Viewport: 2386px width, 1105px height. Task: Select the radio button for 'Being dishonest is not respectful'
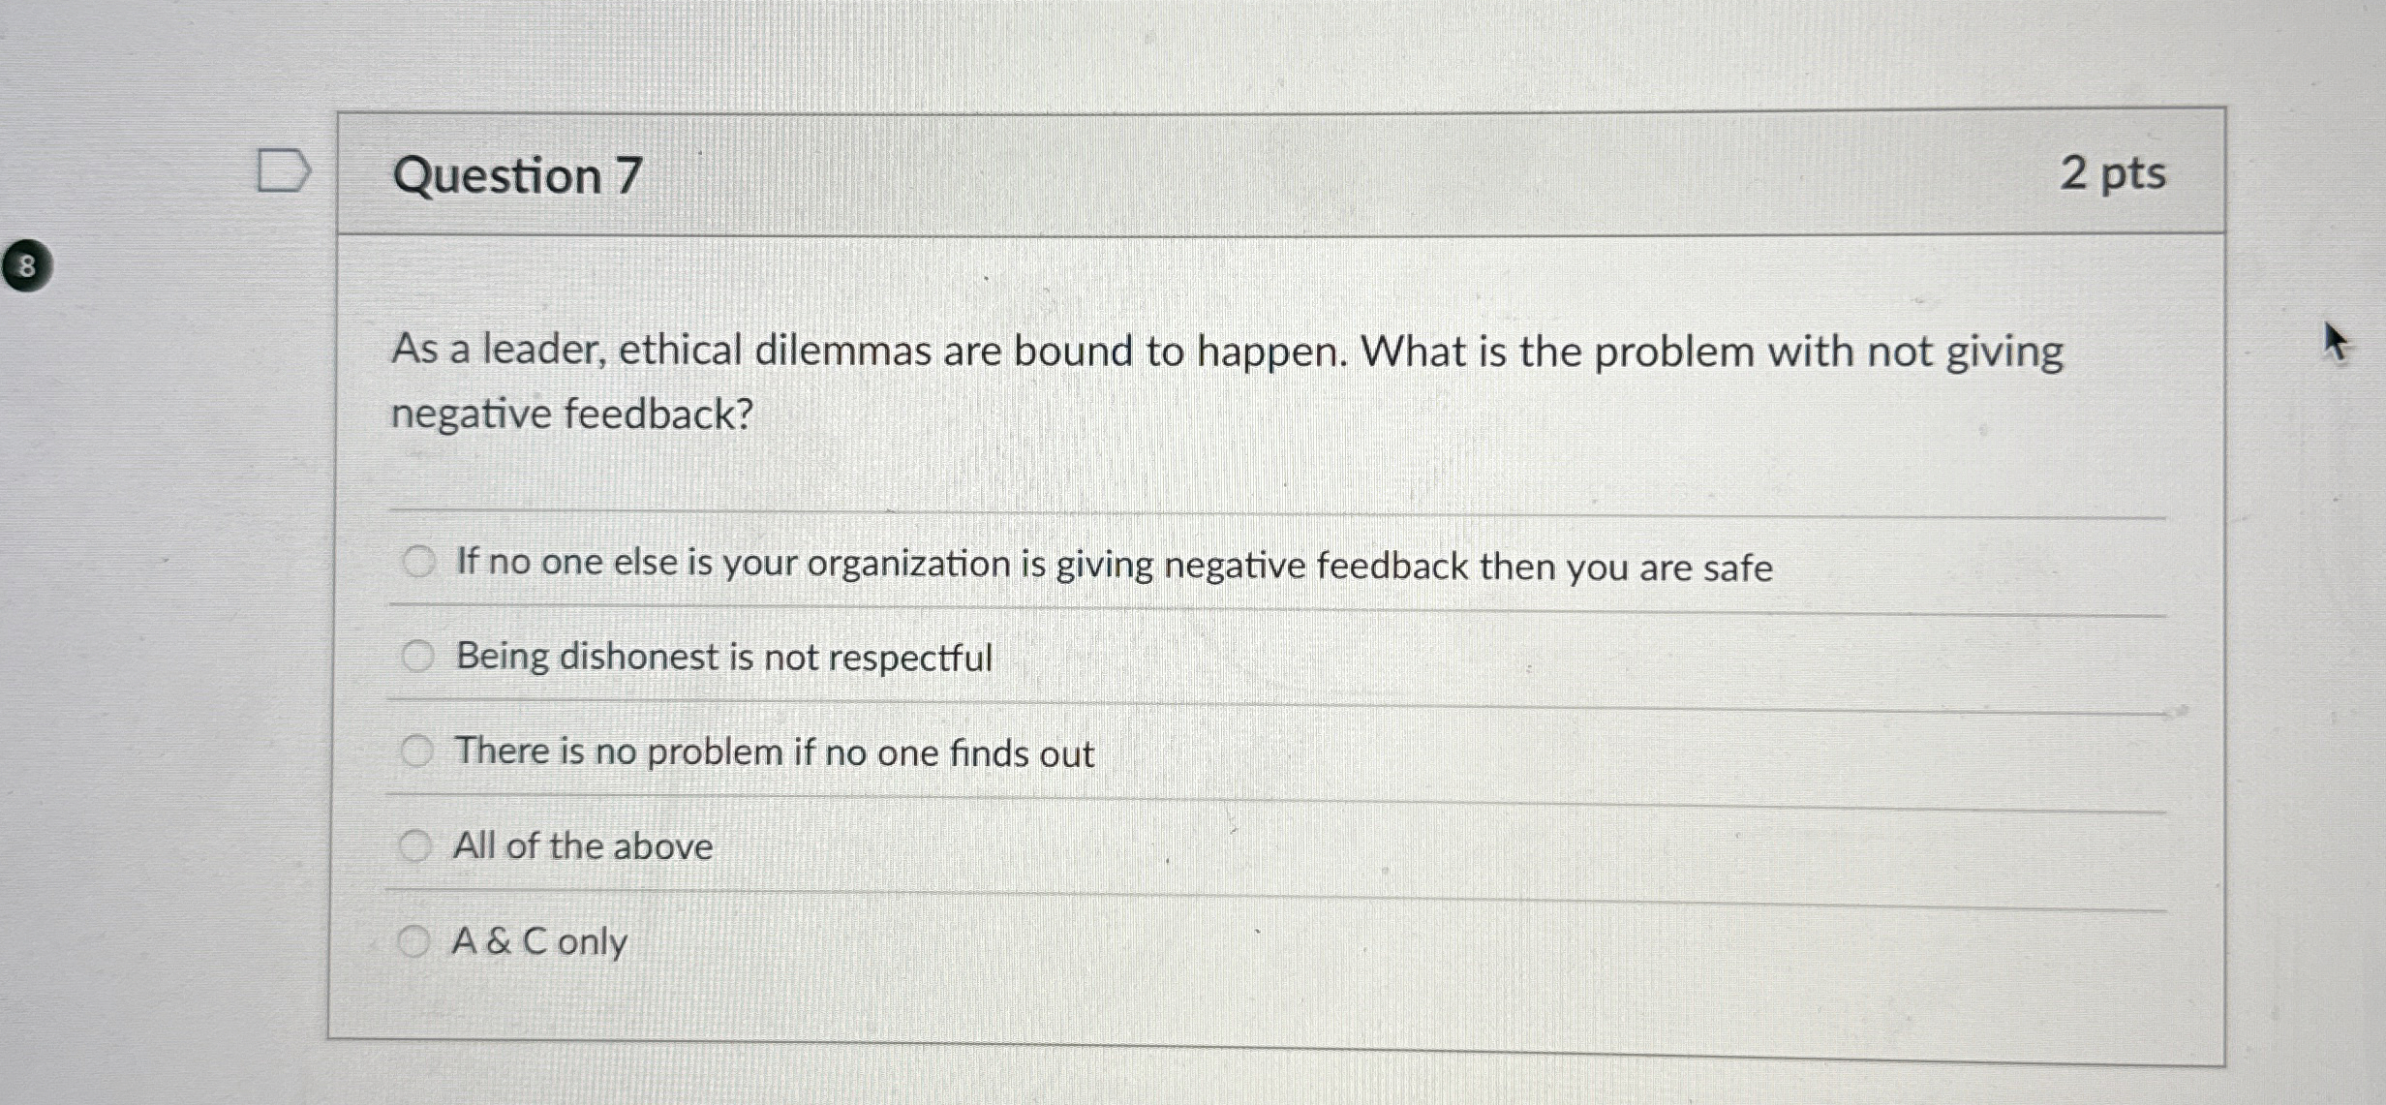click(x=418, y=657)
